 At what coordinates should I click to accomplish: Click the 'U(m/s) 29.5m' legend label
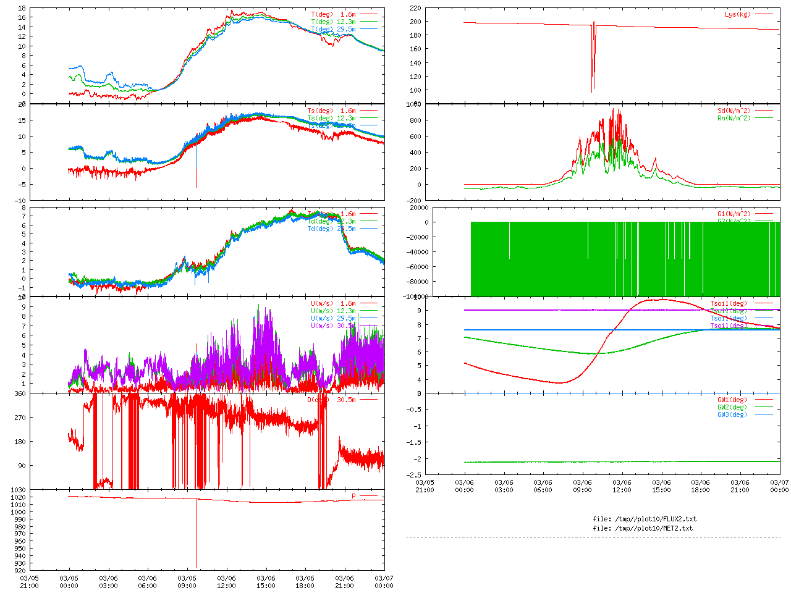tap(333, 318)
